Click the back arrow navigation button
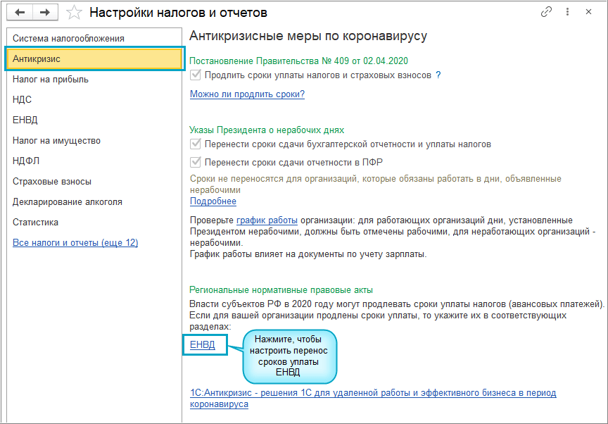 20,12
